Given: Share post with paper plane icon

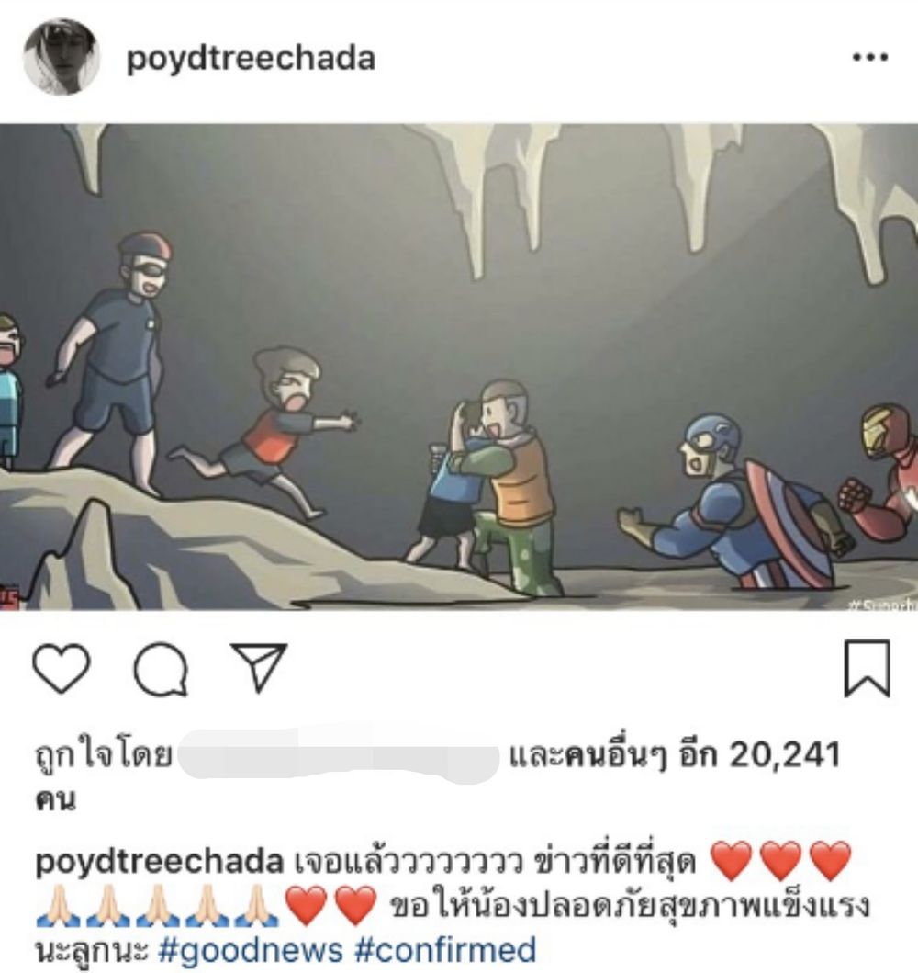Looking at the screenshot, I should coord(259,667).
